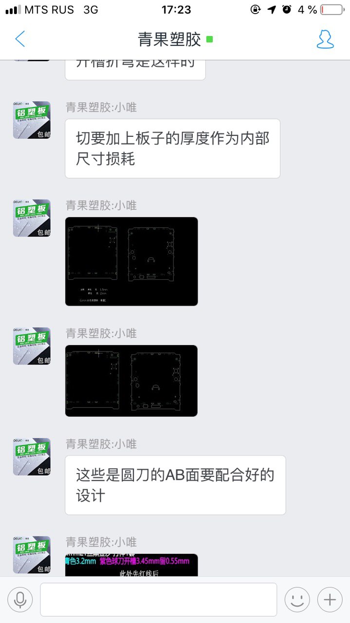Select message bubble 这些是圆刀的AB面

pyautogui.click(x=175, y=485)
